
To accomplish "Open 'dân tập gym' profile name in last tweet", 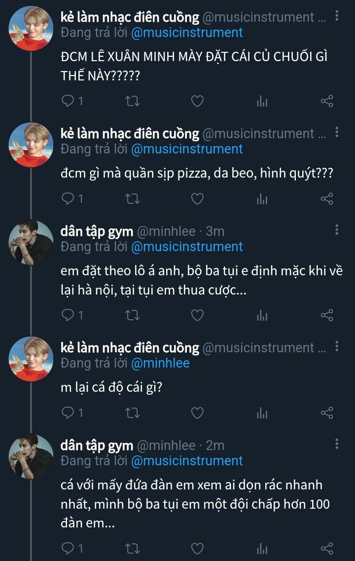I will click(x=97, y=446).
